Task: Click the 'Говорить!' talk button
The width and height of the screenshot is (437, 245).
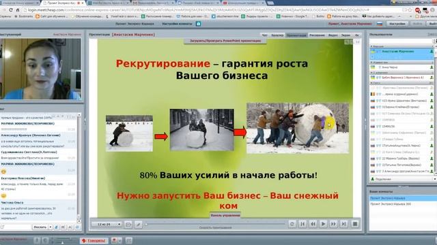Action: (x=94, y=240)
